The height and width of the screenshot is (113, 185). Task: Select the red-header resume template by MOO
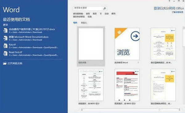[127, 85]
